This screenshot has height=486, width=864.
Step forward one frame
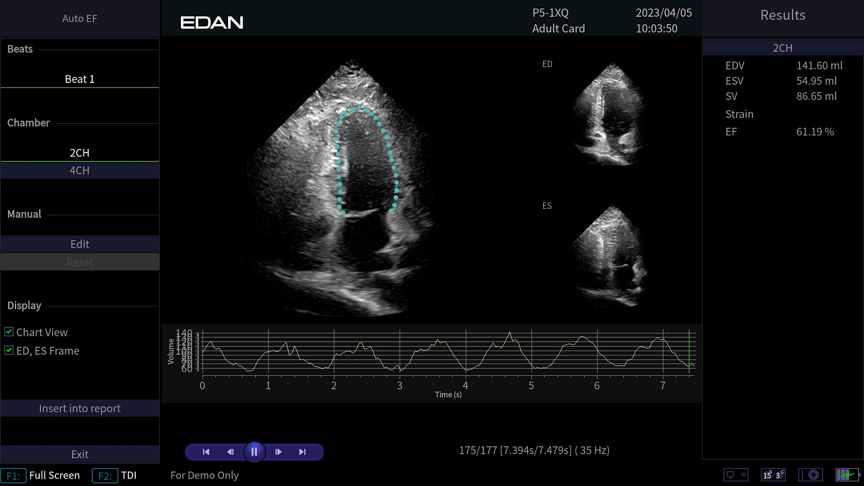[x=279, y=451]
